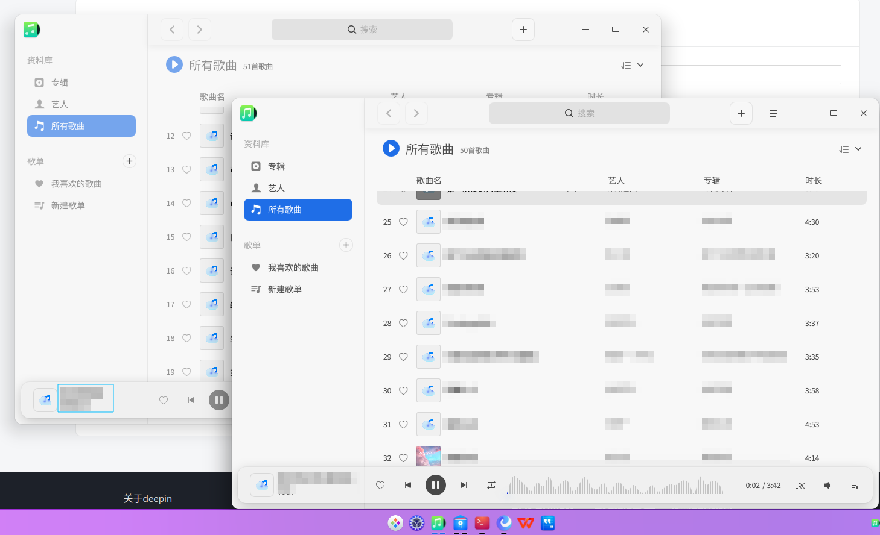Viewport: 880px width, 535px height.
Task: Skip to previous track in front window
Action: tap(408, 485)
